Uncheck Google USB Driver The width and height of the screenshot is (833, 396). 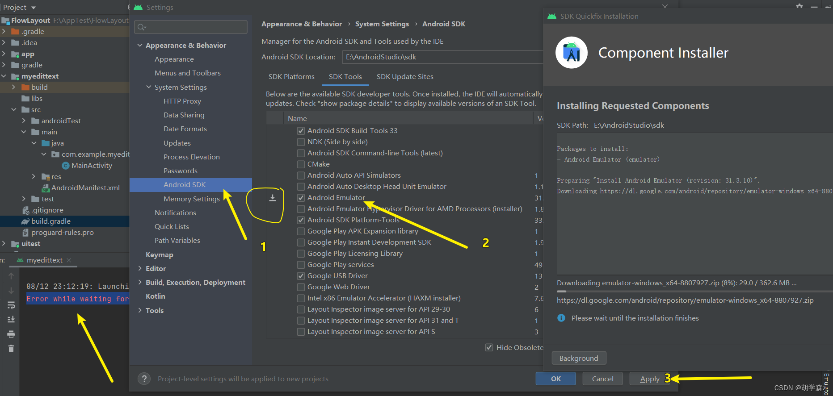[x=301, y=276]
